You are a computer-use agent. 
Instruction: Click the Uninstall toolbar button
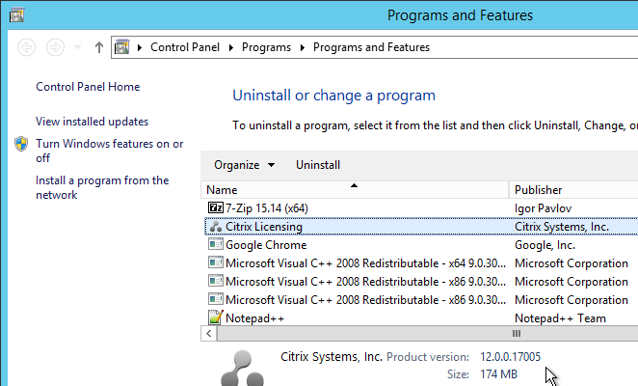[318, 165]
